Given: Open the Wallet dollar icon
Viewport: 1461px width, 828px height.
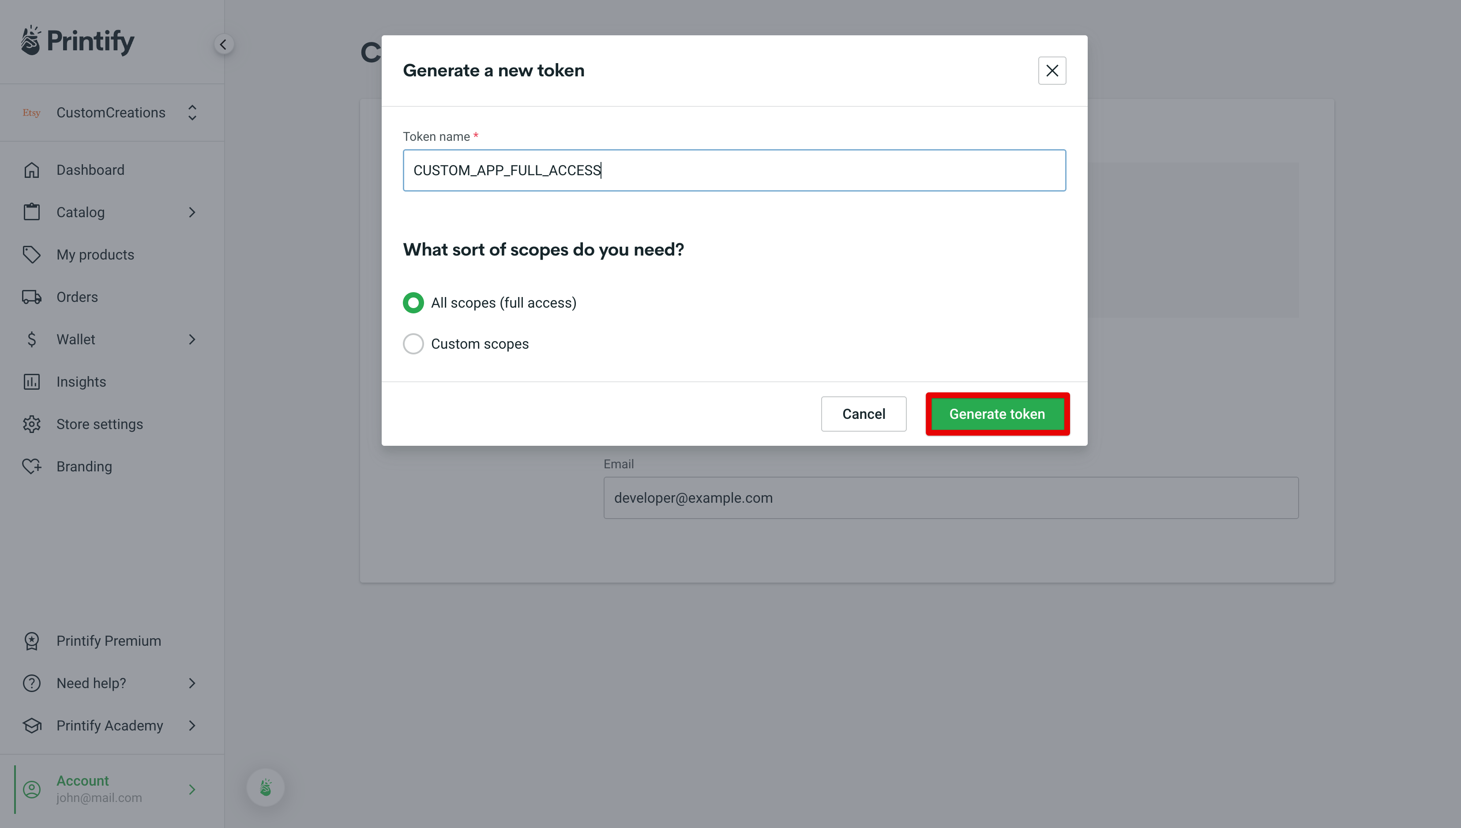Looking at the screenshot, I should [32, 339].
